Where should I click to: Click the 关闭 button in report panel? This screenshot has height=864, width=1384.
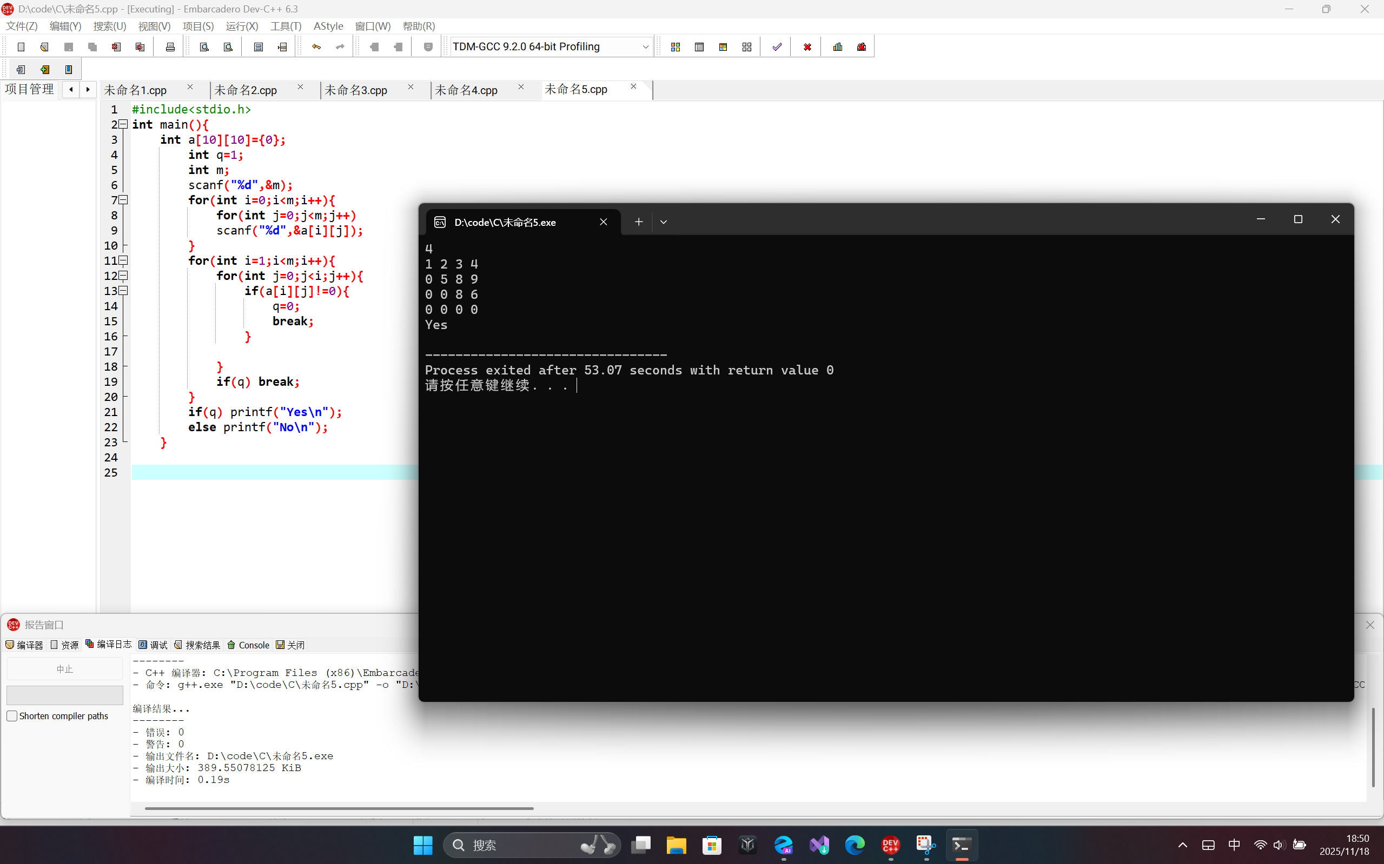point(290,645)
